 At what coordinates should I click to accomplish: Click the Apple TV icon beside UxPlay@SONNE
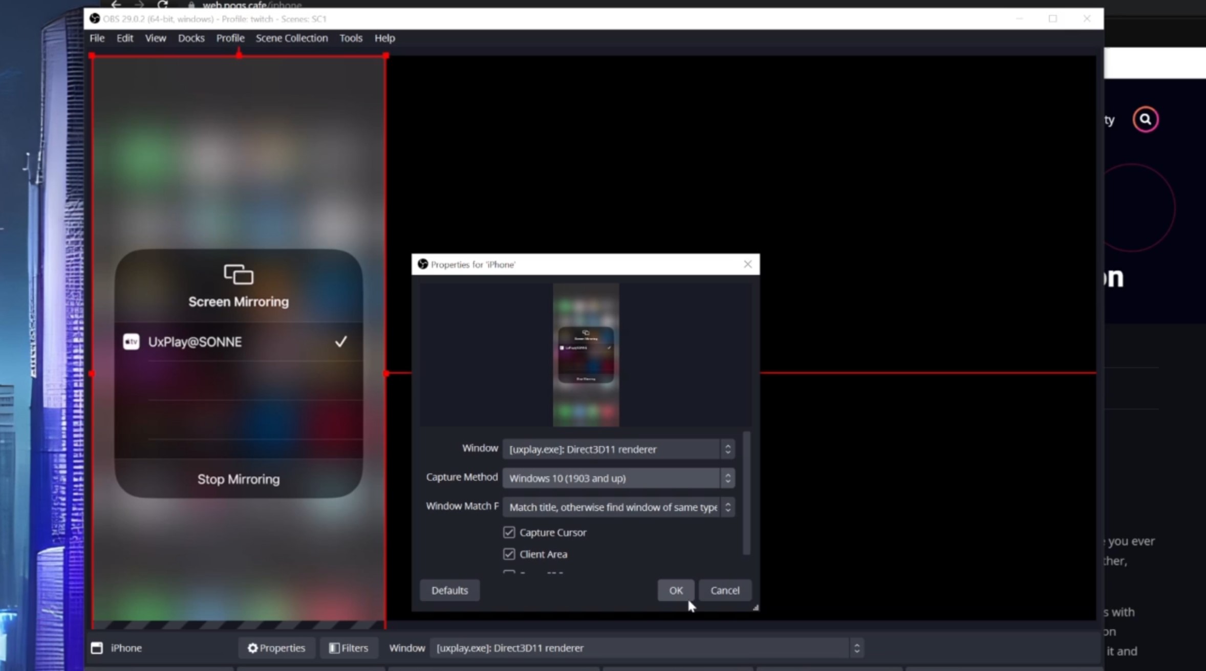pyautogui.click(x=131, y=341)
